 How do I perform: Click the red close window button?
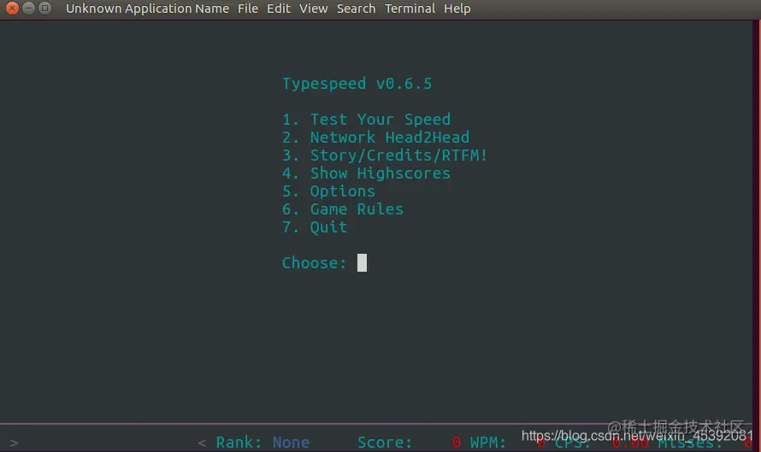click(x=12, y=9)
